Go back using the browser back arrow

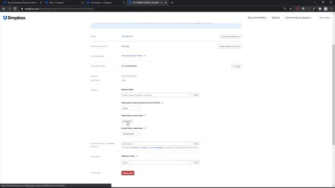4,9
